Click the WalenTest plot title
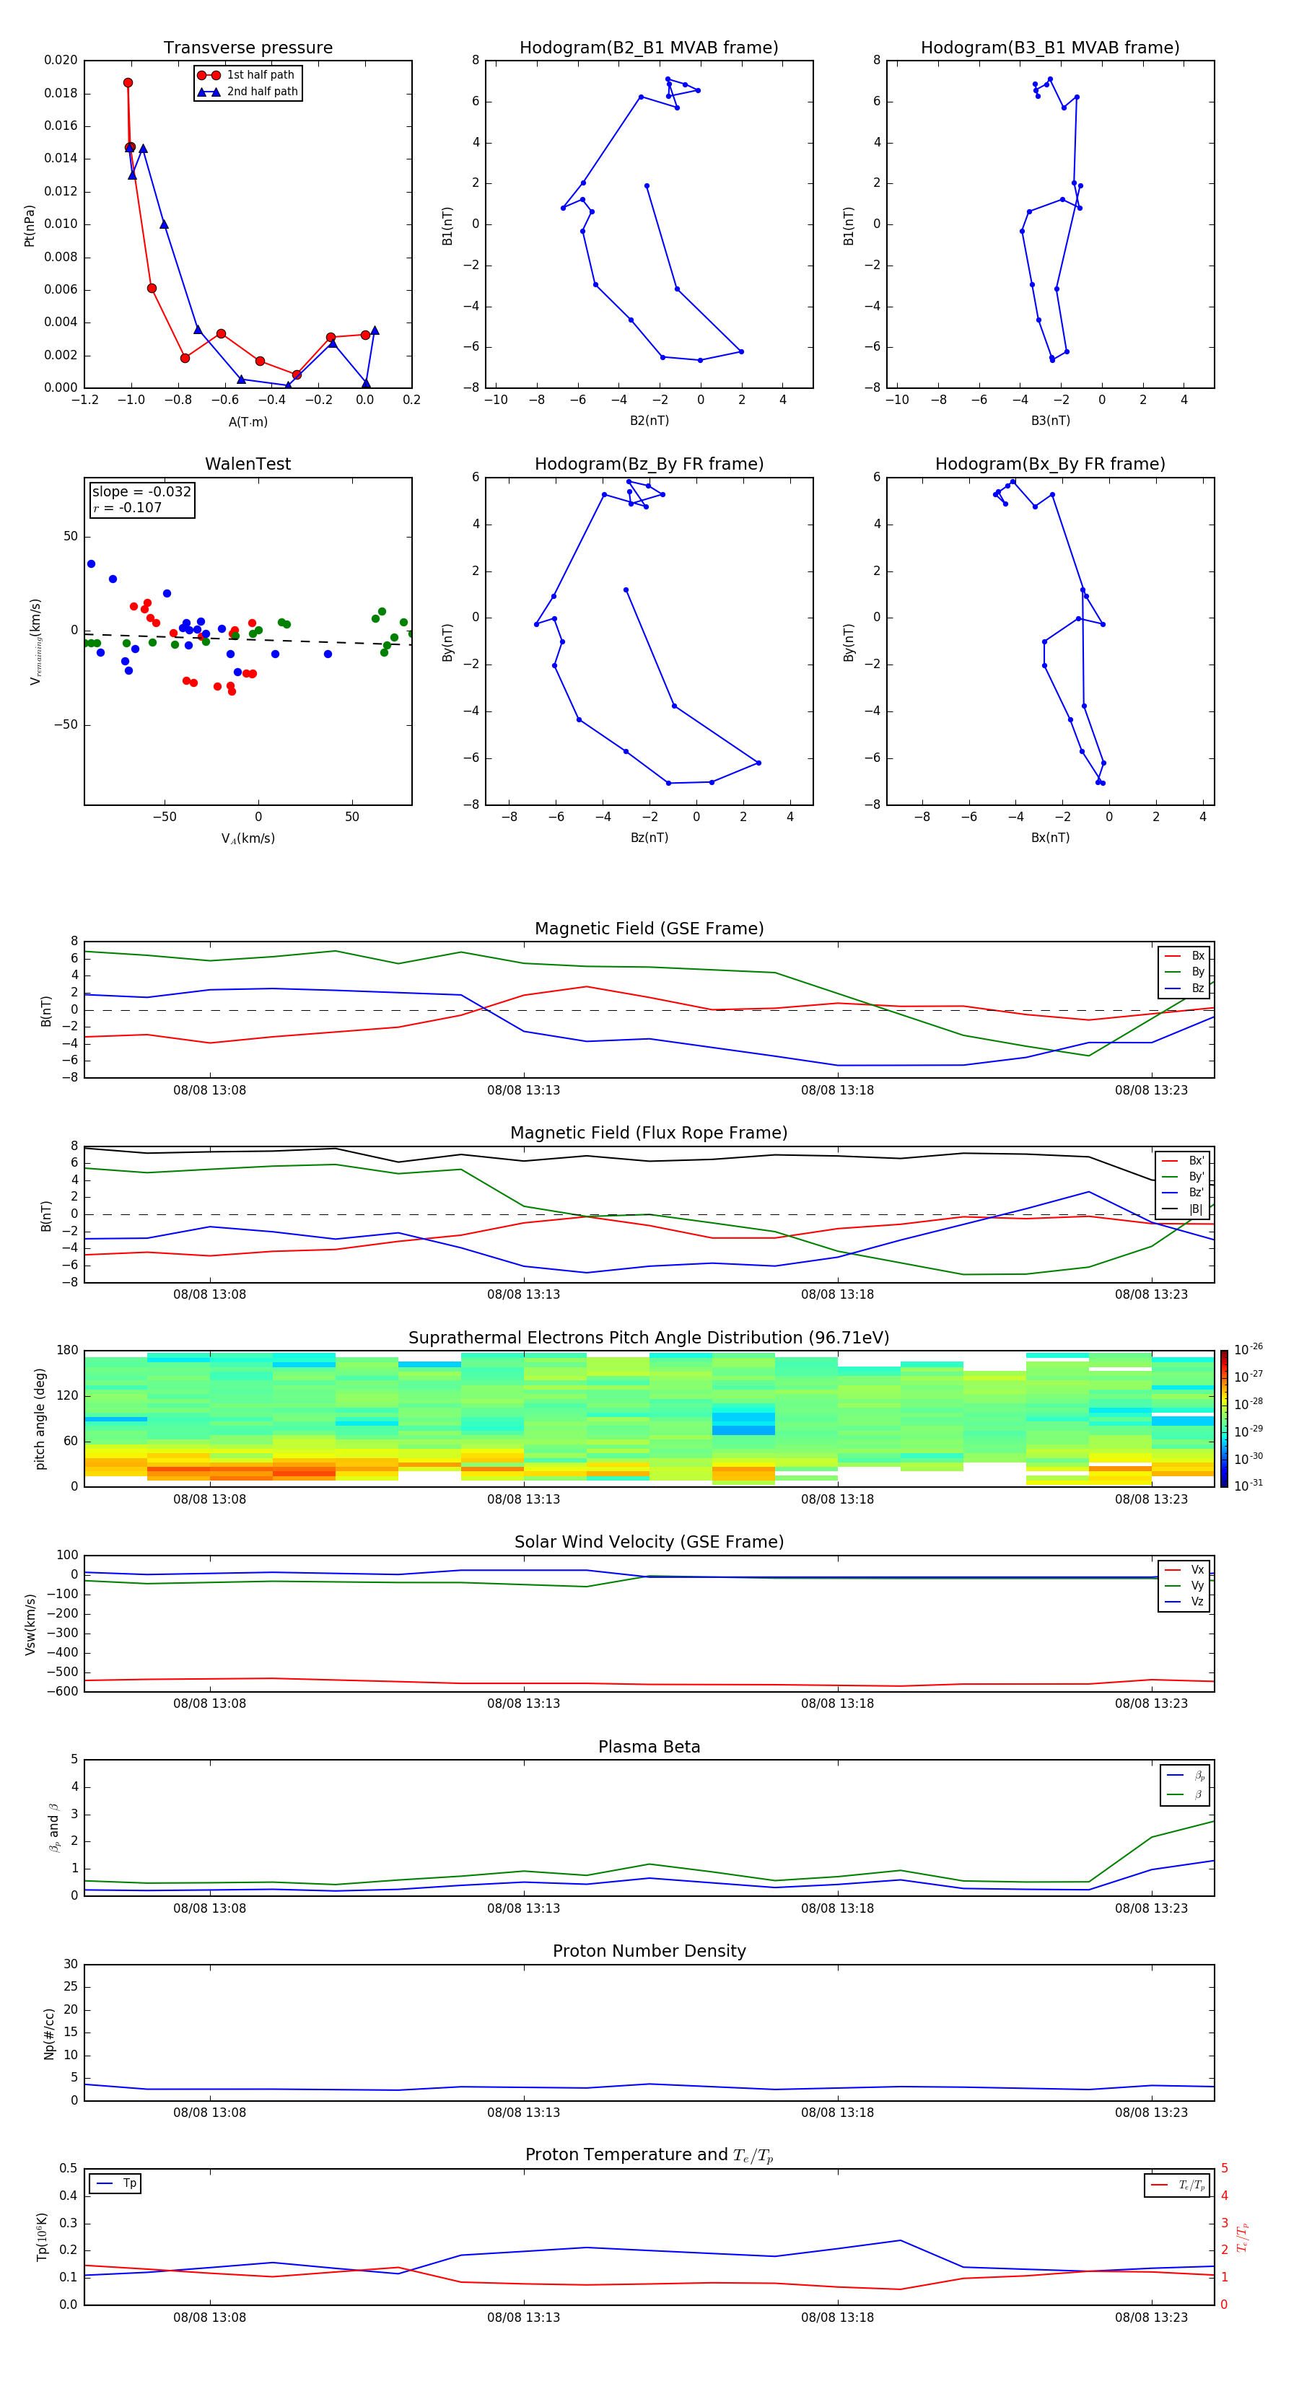The height and width of the screenshot is (2381, 1299). point(248,464)
